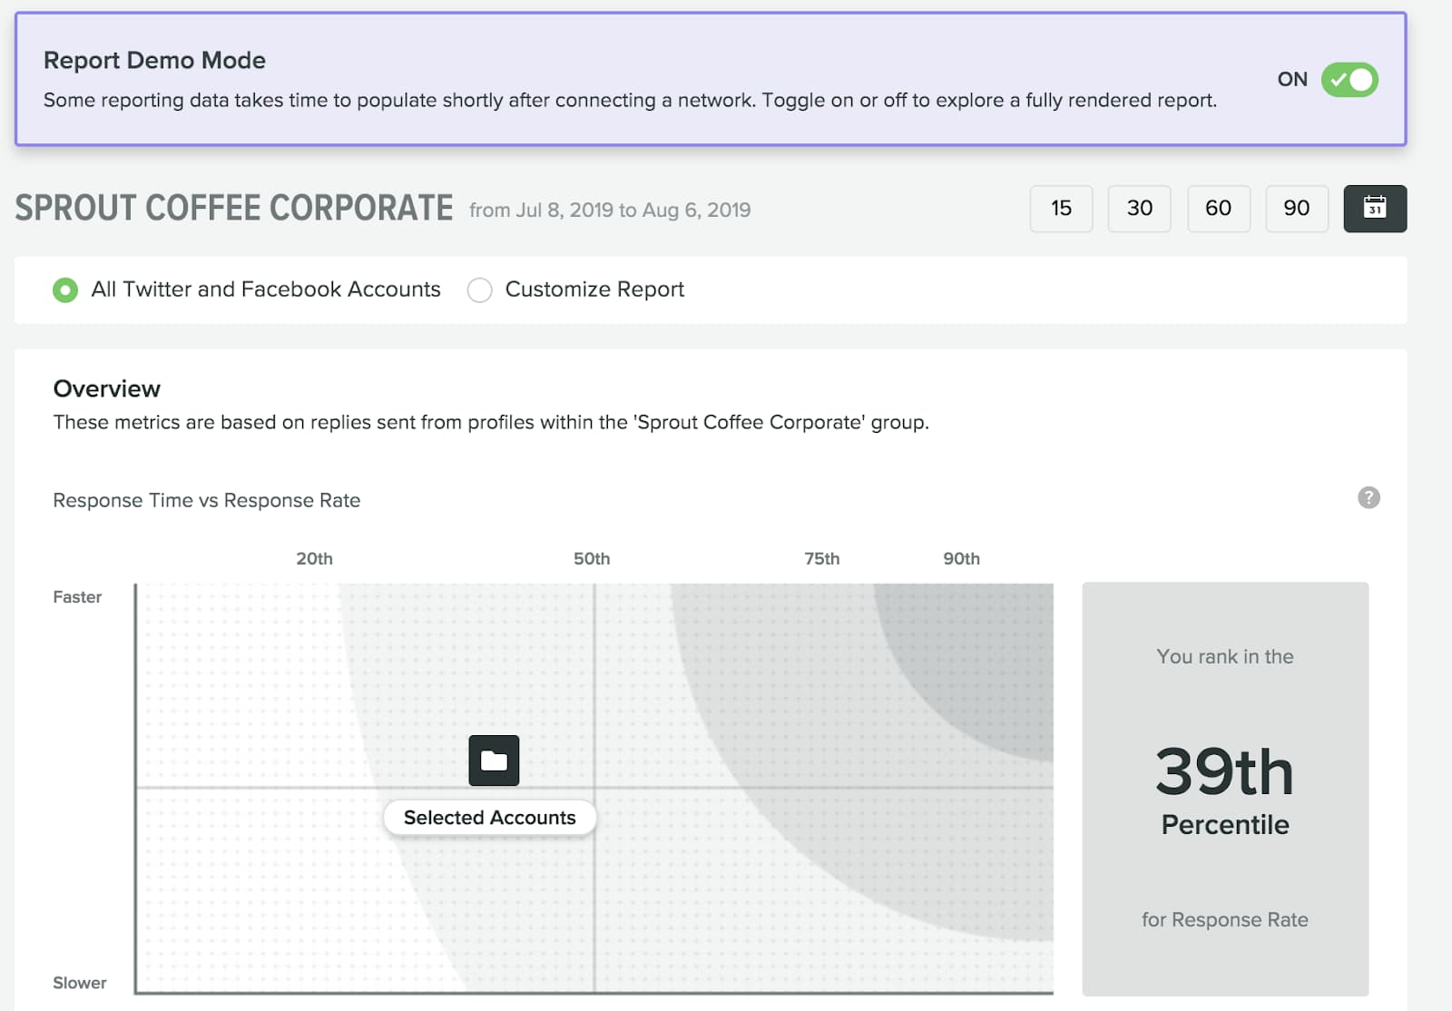
Task: Click the 50th percentile axis label
Action: [592, 559]
